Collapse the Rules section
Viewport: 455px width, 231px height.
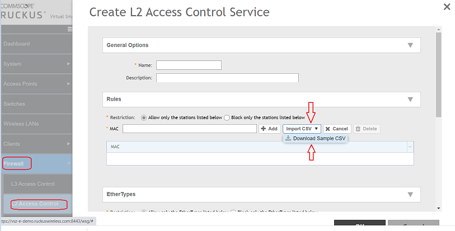(410, 100)
